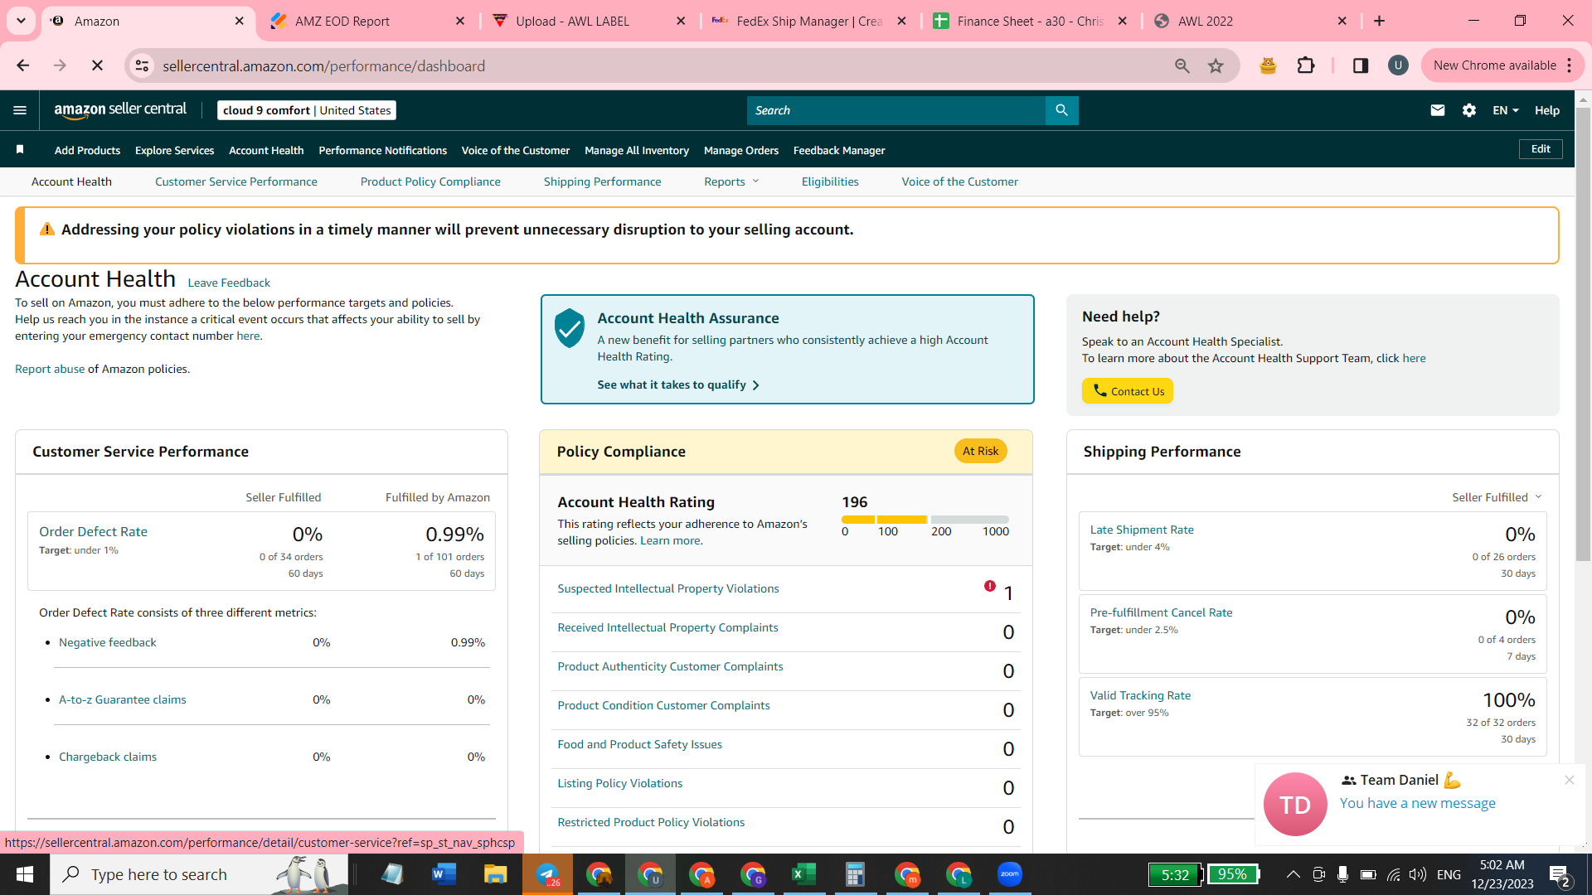This screenshot has width=1592, height=895.
Task: Open the Valid Tracking Rate link
Action: (x=1140, y=695)
